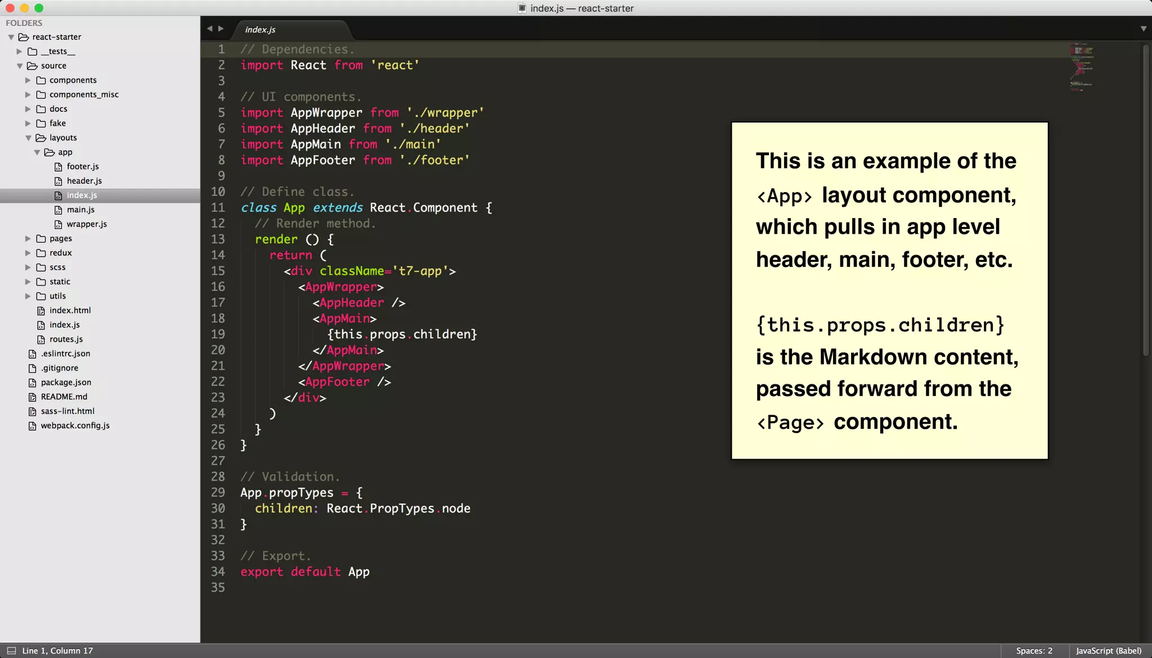The height and width of the screenshot is (658, 1152).
Task: Click the sass-lint.html file icon
Action: pyautogui.click(x=33, y=411)
